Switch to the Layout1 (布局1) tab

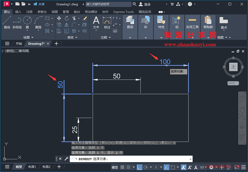click(x=32, y=167)
